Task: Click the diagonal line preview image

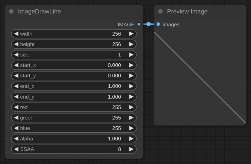Action: (200, 77)
